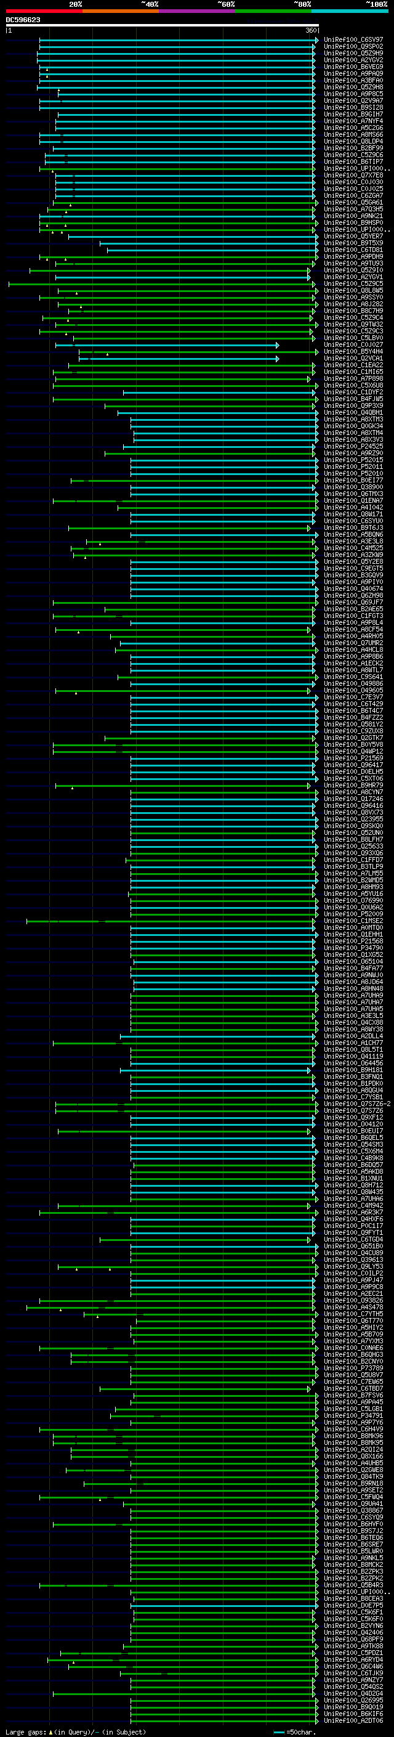Choose hit UniRef100_B4FJW5
This screenshot has width=394, height=1737.
point(353,399)
